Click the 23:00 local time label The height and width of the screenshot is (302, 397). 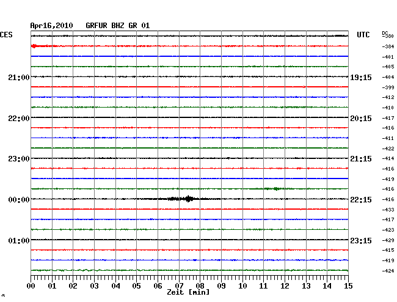tap(19, 159)
